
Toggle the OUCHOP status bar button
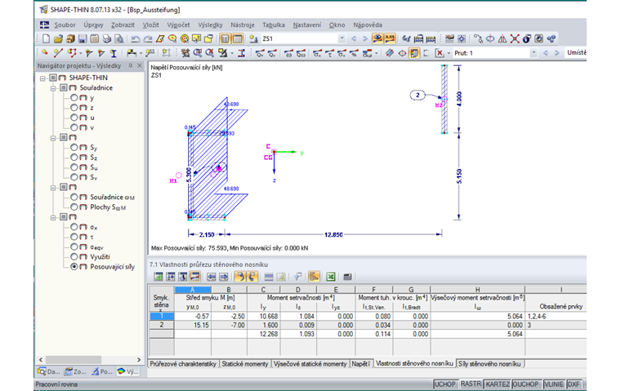coord(525,384)
